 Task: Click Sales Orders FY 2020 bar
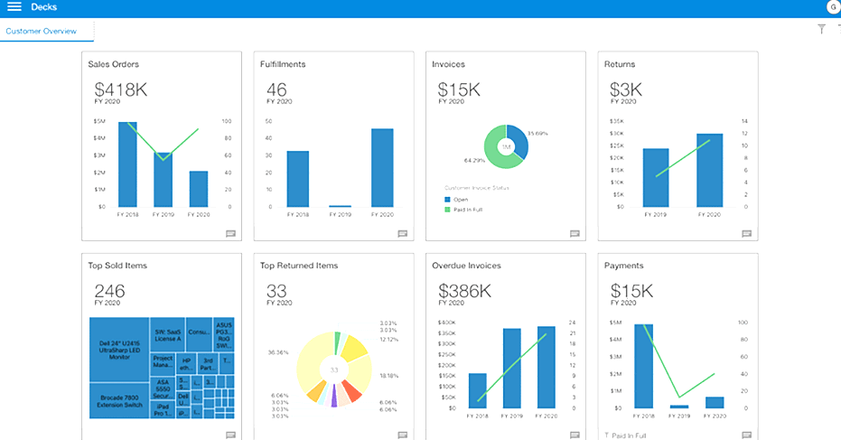pyautogui.click(x=199, y=189)
